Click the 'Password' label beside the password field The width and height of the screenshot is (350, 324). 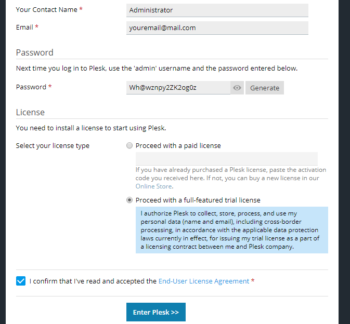pos(31,87)
